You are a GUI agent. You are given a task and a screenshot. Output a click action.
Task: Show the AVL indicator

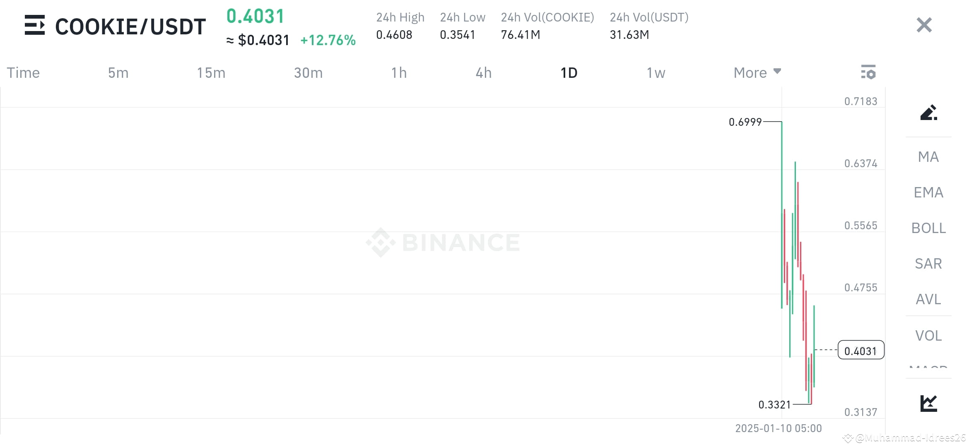(x=928, y=299)
